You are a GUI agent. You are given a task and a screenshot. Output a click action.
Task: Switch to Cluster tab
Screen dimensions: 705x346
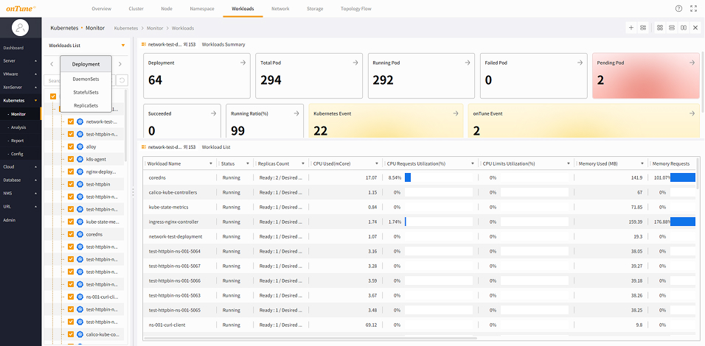click(136, 9)
